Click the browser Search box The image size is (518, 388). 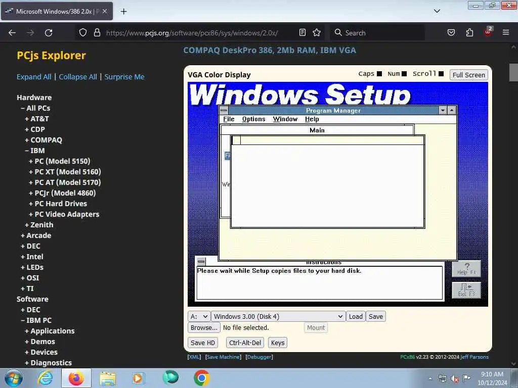tap(378, 33)
